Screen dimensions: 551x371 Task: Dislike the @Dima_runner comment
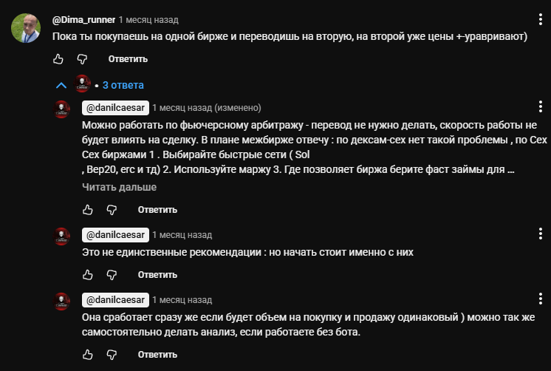83,59
